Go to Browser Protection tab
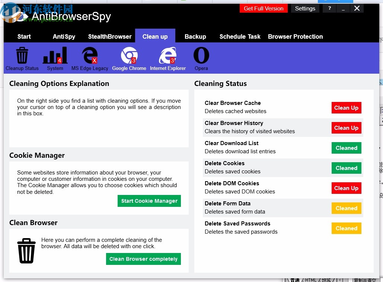 (x=295, y=36)
